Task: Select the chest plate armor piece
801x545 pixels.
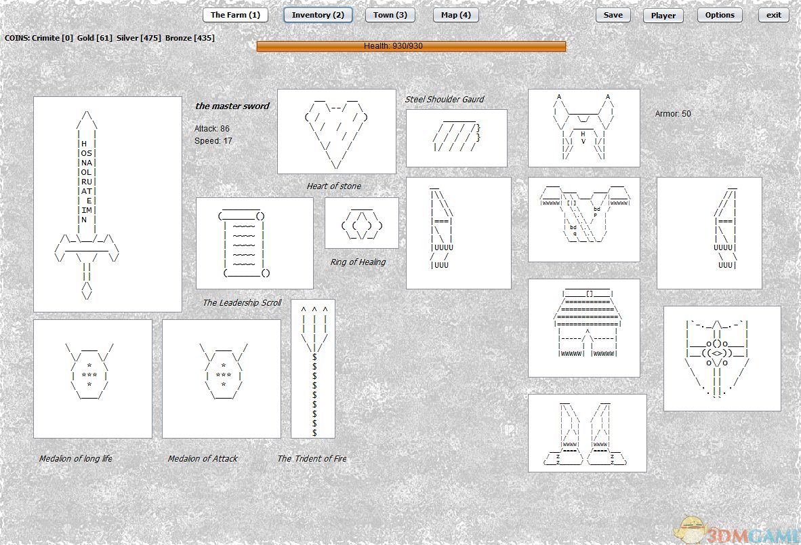Action: (583, 220)
